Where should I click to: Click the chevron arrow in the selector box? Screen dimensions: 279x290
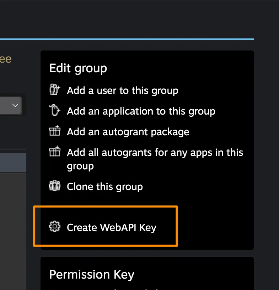[15, 105]
